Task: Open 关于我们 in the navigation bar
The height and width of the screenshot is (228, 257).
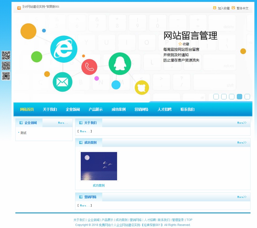Action: pos(50,109)
